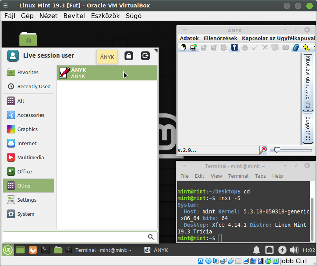Open the Terminal window's Edit menu
The image size is (317, 266).
200,176
